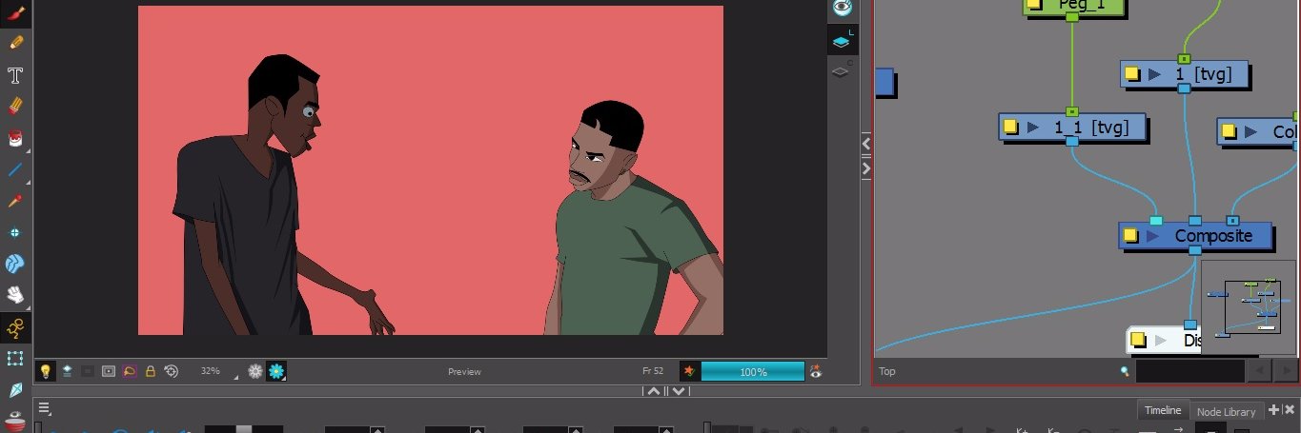Expand view with the down chevron below Camera
Viewport: 1301px width, 433px height.
pos(678,390)
